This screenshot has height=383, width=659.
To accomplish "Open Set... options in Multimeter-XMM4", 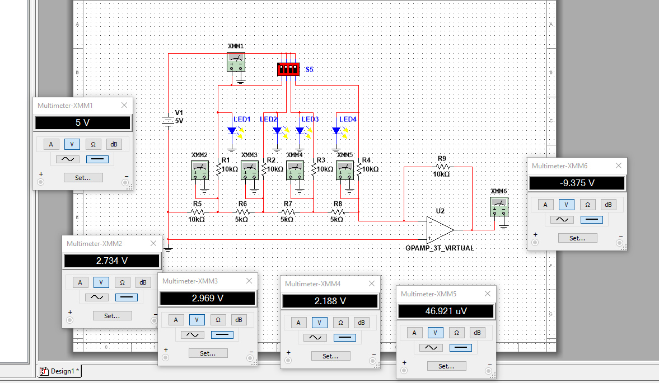I will [x=330, y=356].
